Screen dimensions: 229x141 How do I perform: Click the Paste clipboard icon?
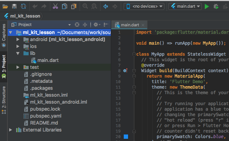point(74,7)
